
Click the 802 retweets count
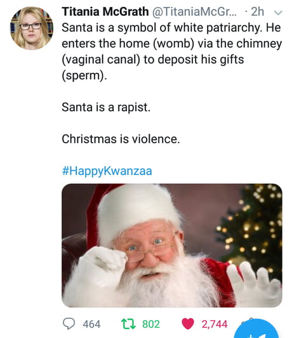point(151,324)
